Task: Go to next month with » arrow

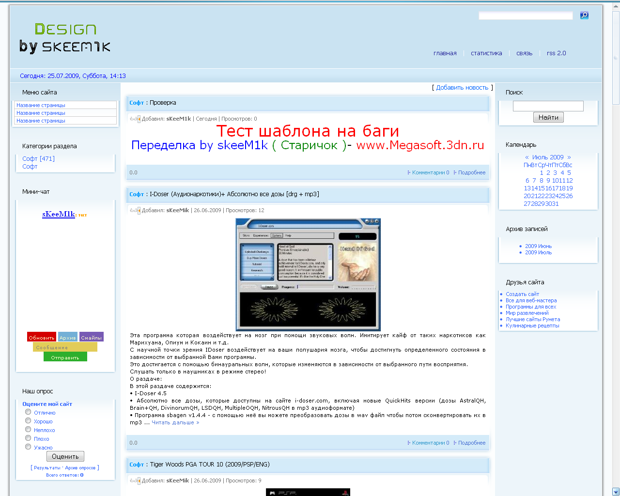Action: tap(569, 157)
